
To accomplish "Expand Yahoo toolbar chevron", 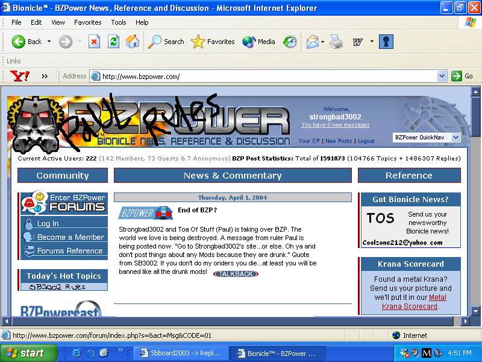I will tap(45, 76).
